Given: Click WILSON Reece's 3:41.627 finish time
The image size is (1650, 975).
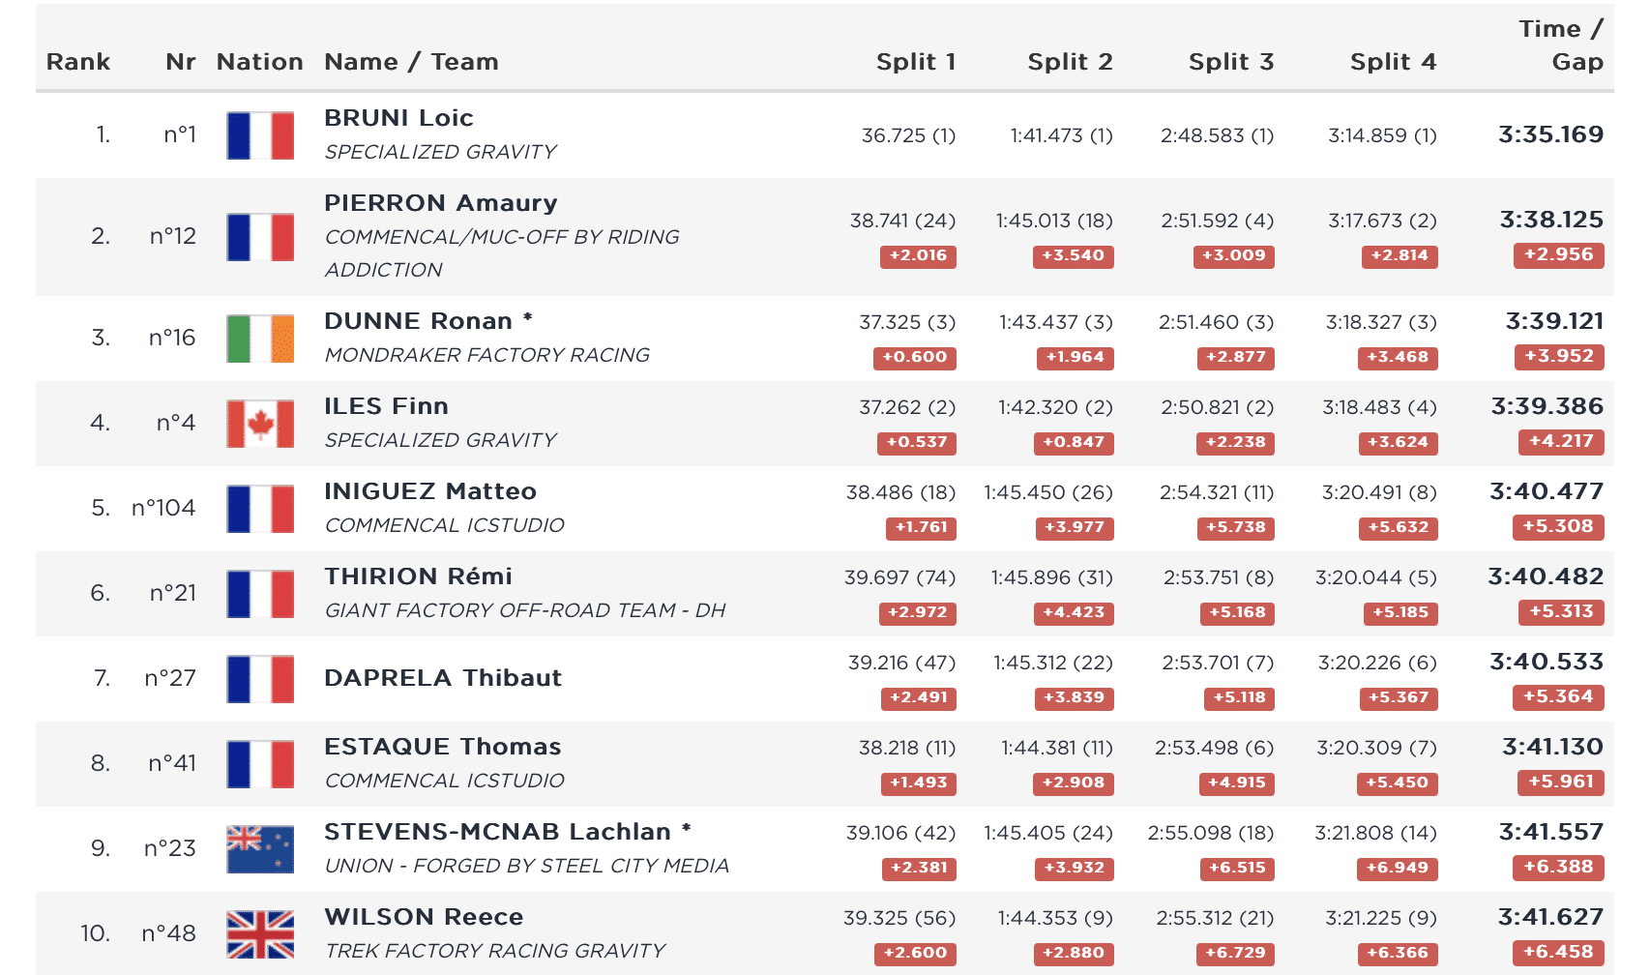Looking at the screenshot, I should click(x=1550, y=917).
